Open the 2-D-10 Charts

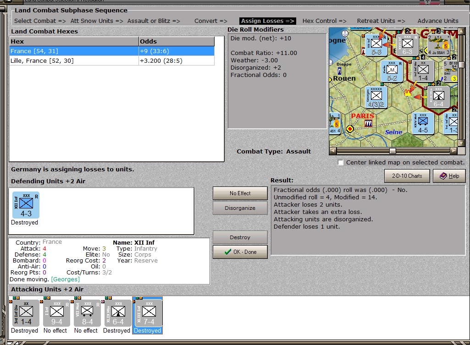click(x=407, y=176)
